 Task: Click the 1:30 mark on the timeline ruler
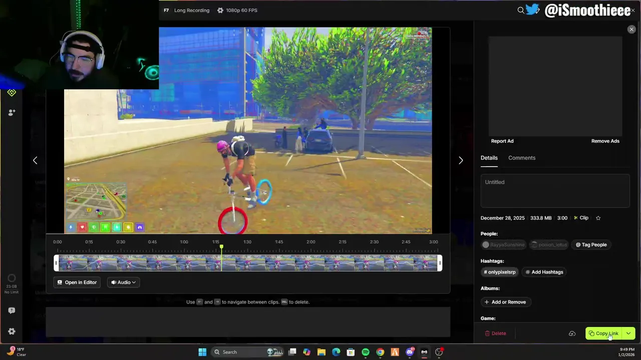point(247,242)
